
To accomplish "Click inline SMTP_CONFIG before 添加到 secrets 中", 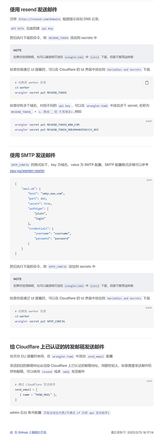I will tap(57, 266).
